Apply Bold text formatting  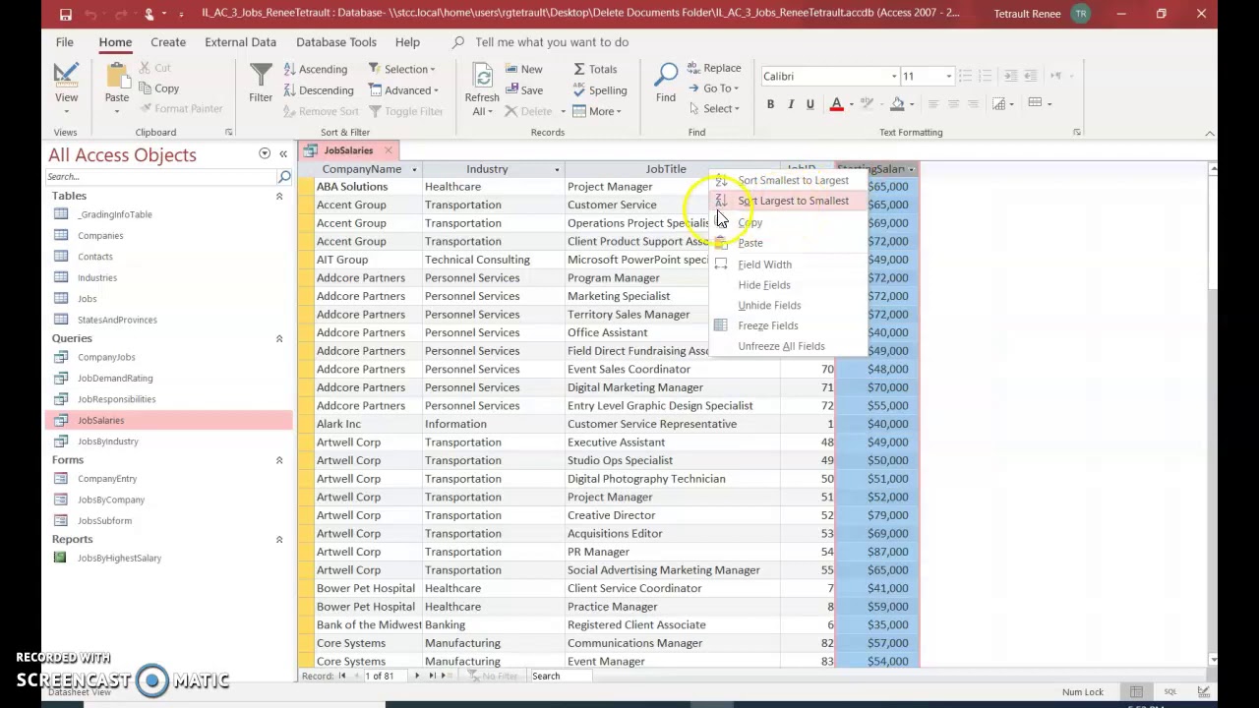770,104
